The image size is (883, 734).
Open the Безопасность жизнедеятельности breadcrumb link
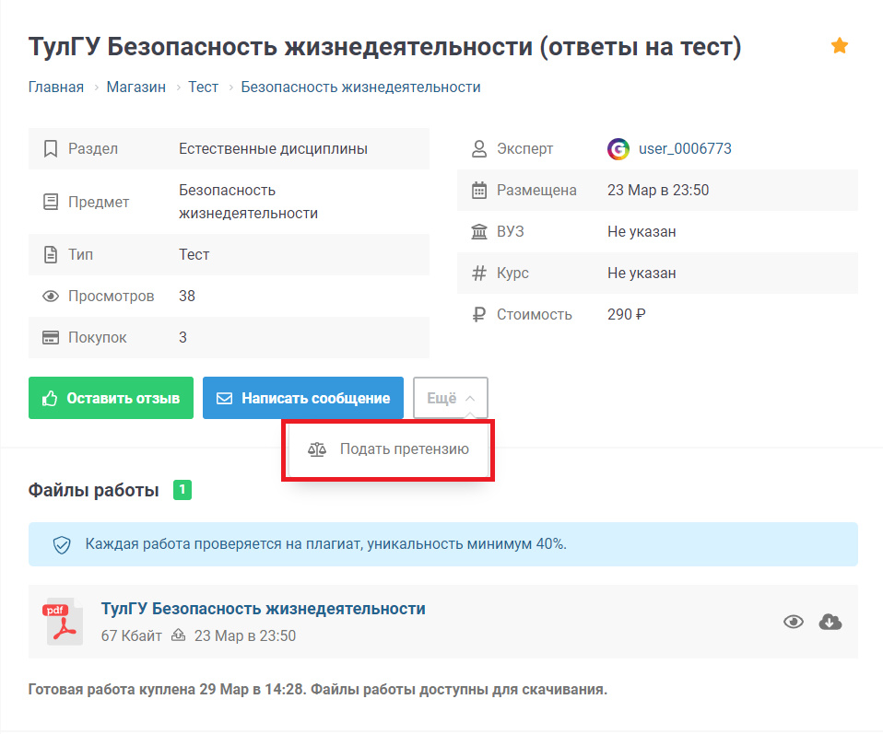(x=360, y=87)
